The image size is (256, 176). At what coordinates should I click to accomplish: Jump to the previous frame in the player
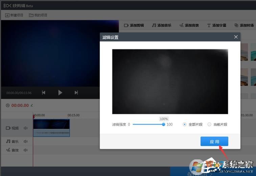pyautogui.click(x=44, y=92)
